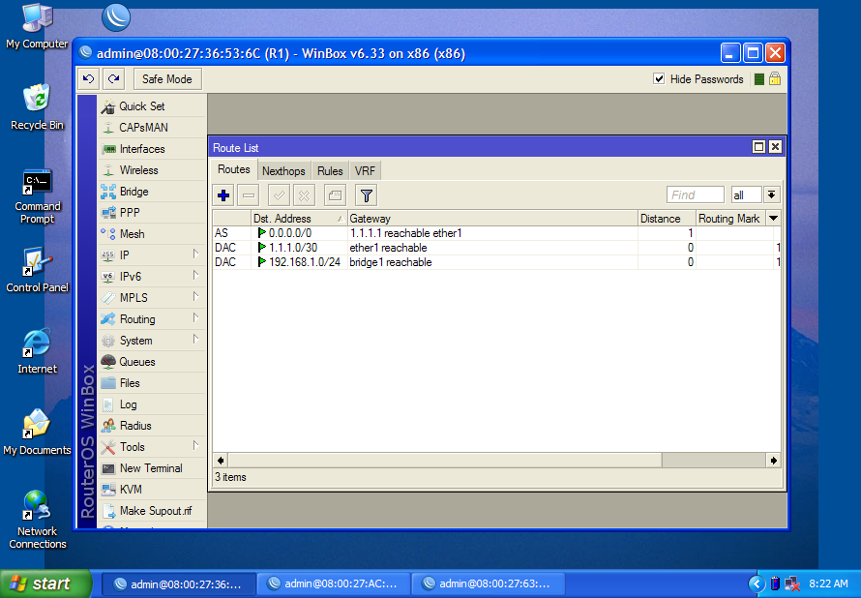This screenshot has height=598, width=861.
Task: Click the Redo arrow in WinBox toolbar
Action: [113, 79]
